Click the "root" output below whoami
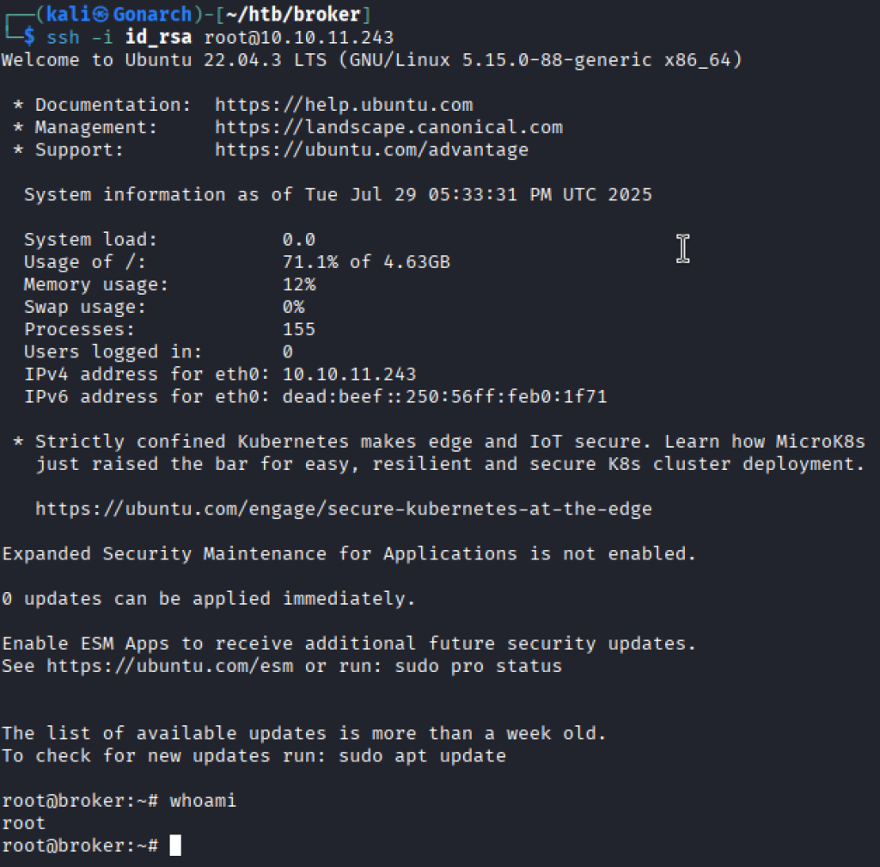This screenshot has width=880, height=867. click(23, 823)
